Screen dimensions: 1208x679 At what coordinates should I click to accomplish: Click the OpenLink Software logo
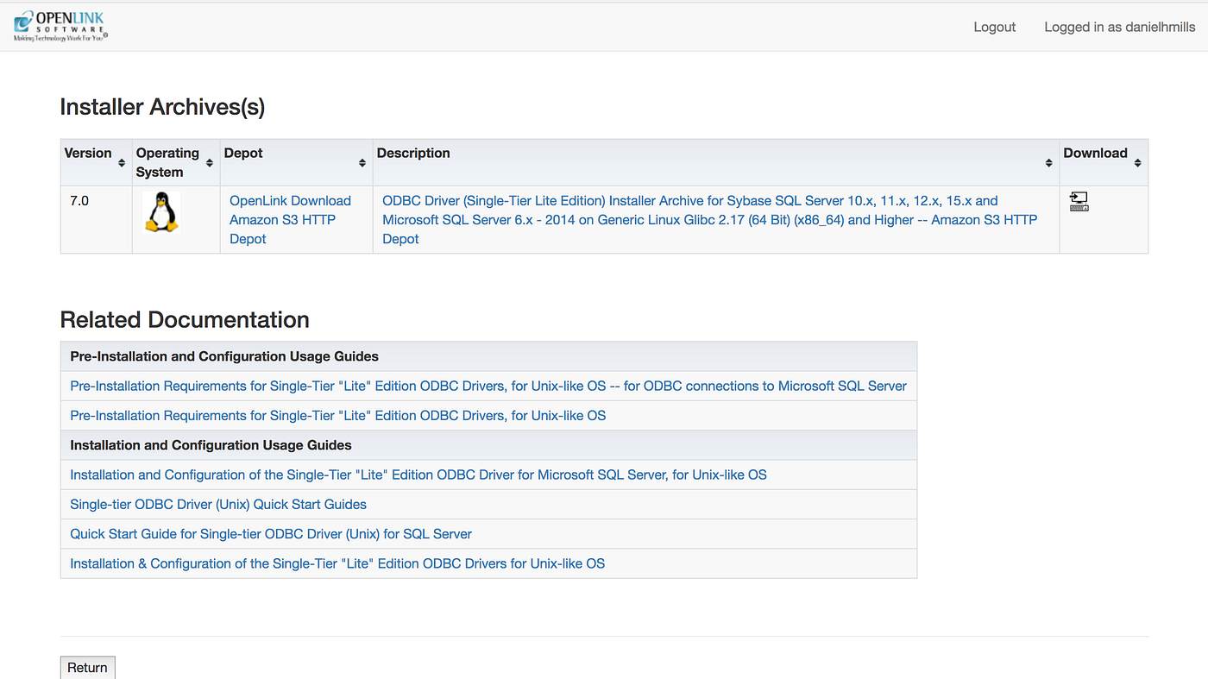coord(60,26)
